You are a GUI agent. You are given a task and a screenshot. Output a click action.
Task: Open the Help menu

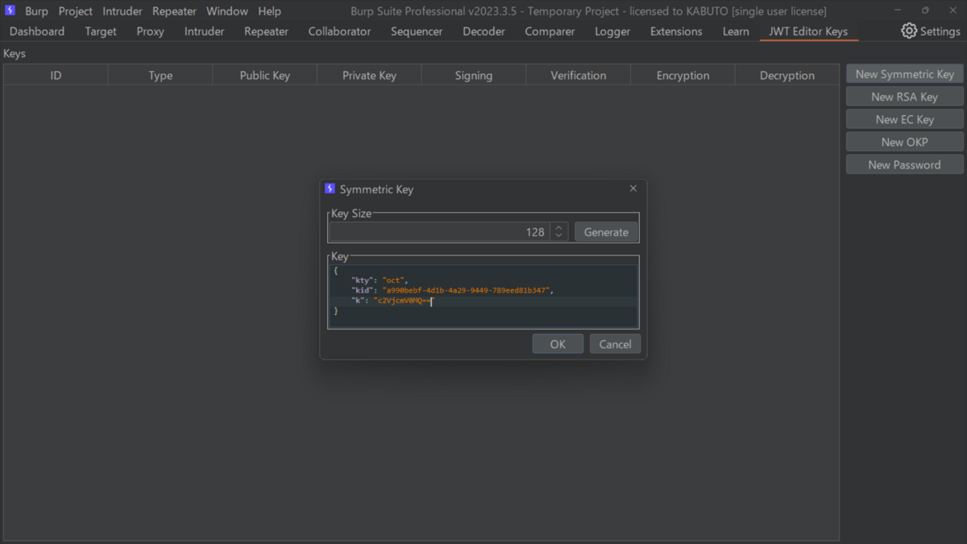click(269, 11)
